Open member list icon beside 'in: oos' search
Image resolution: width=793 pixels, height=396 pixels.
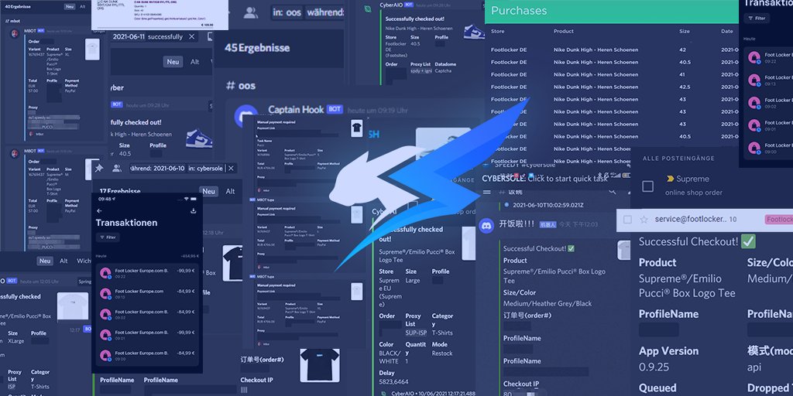click(251, 12)
